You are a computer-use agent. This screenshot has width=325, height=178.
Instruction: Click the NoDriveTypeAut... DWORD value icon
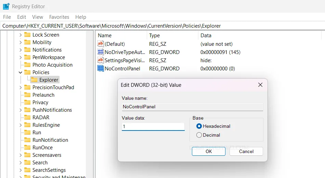101,52
